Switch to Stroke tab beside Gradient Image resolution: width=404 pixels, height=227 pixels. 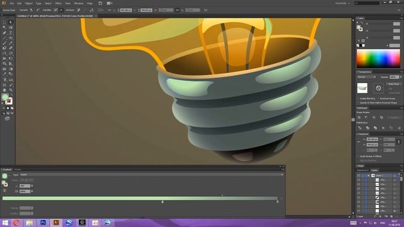tap(18, 170)
